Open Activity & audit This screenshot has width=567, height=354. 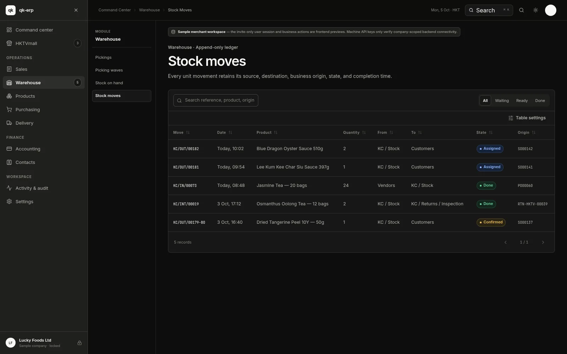tap(44, 188)
